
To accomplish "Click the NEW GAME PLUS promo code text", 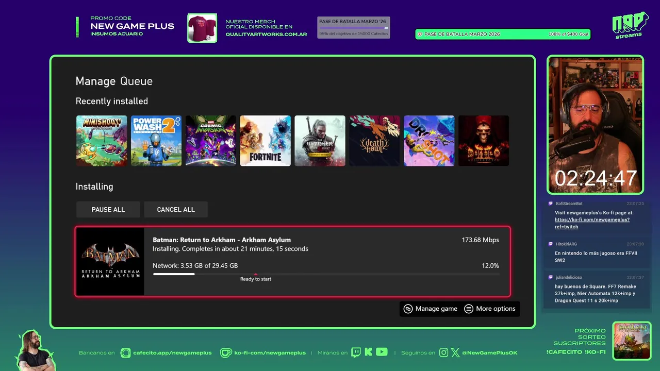I will coord(133,26).
